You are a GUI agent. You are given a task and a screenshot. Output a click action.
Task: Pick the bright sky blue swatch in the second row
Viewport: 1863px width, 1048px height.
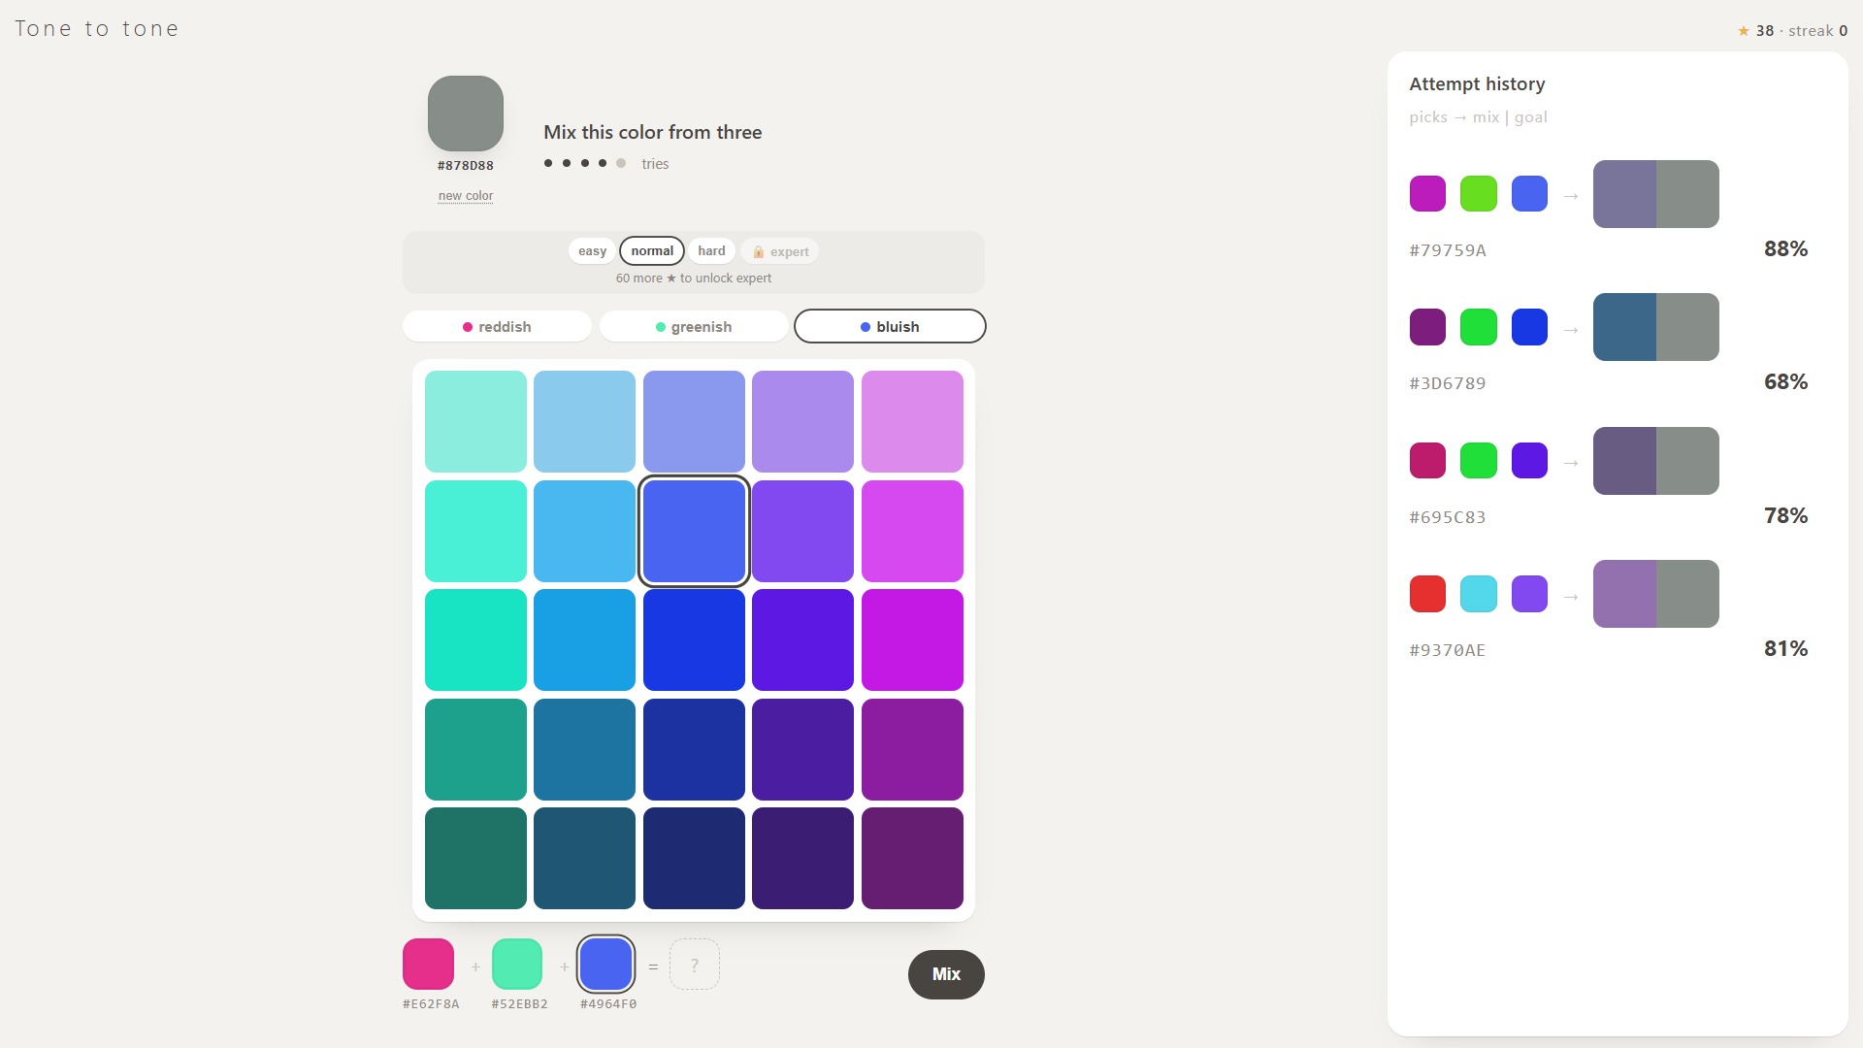pos(584,531)
